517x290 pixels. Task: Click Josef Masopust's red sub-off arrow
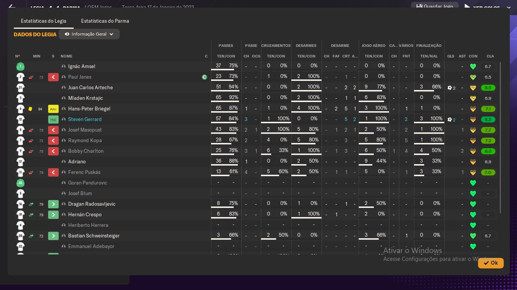[53, 130]
